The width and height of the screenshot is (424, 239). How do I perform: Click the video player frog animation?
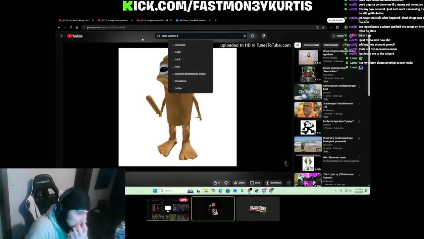click(x=178, y=107)
